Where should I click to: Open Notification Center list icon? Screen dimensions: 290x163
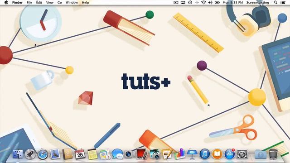pyautogui.click(x=283, y=3)
